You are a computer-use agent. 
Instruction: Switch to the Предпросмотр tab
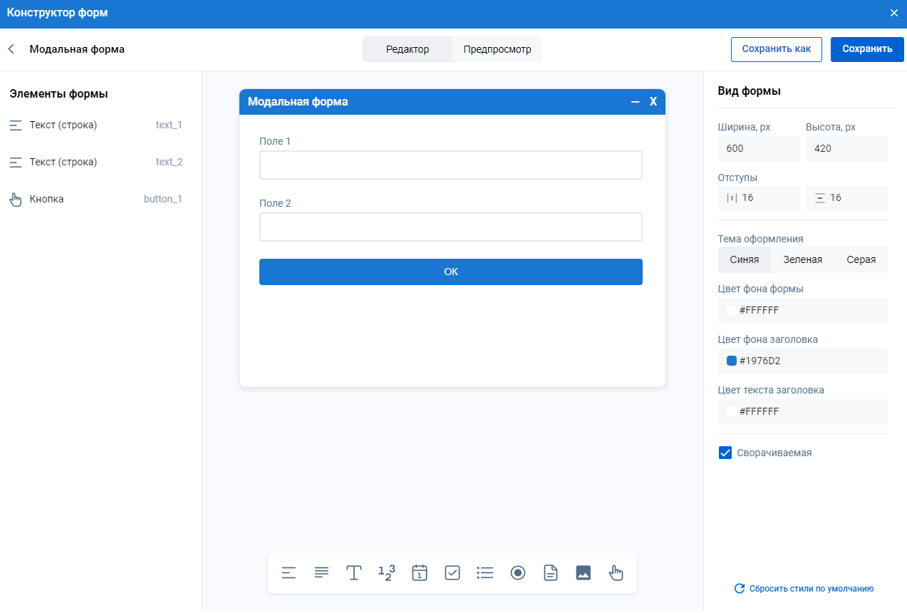(497, 50)
